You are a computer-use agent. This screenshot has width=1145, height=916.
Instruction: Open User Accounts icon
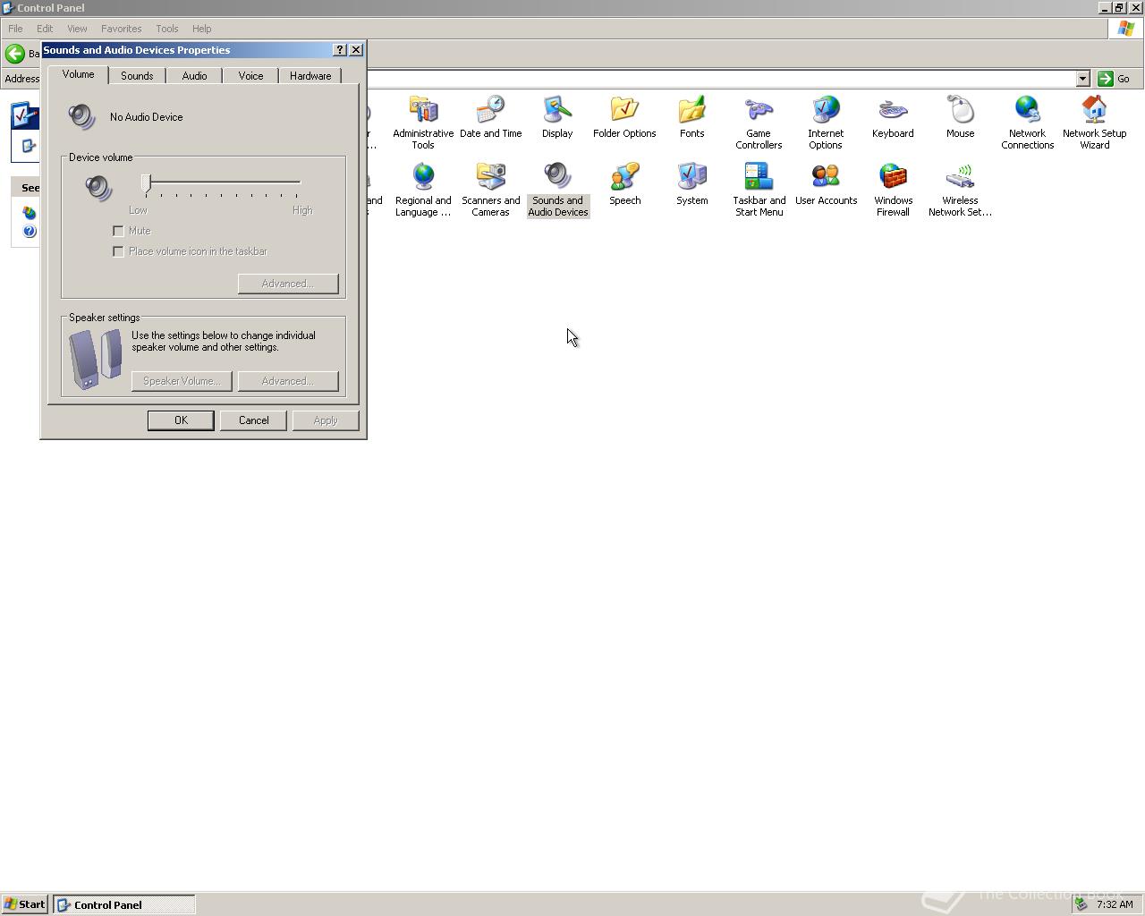(826, 184)
